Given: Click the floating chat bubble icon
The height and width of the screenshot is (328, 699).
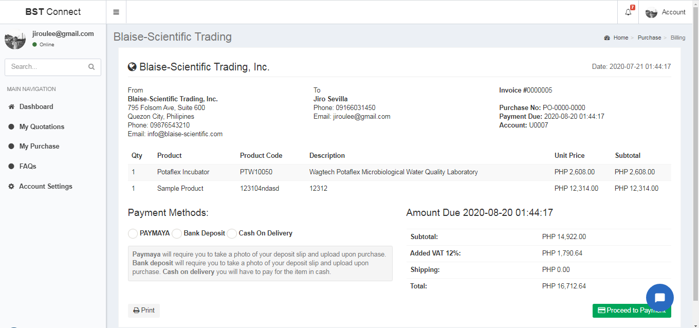Looking at the screenshot, I should coord(659,298).
